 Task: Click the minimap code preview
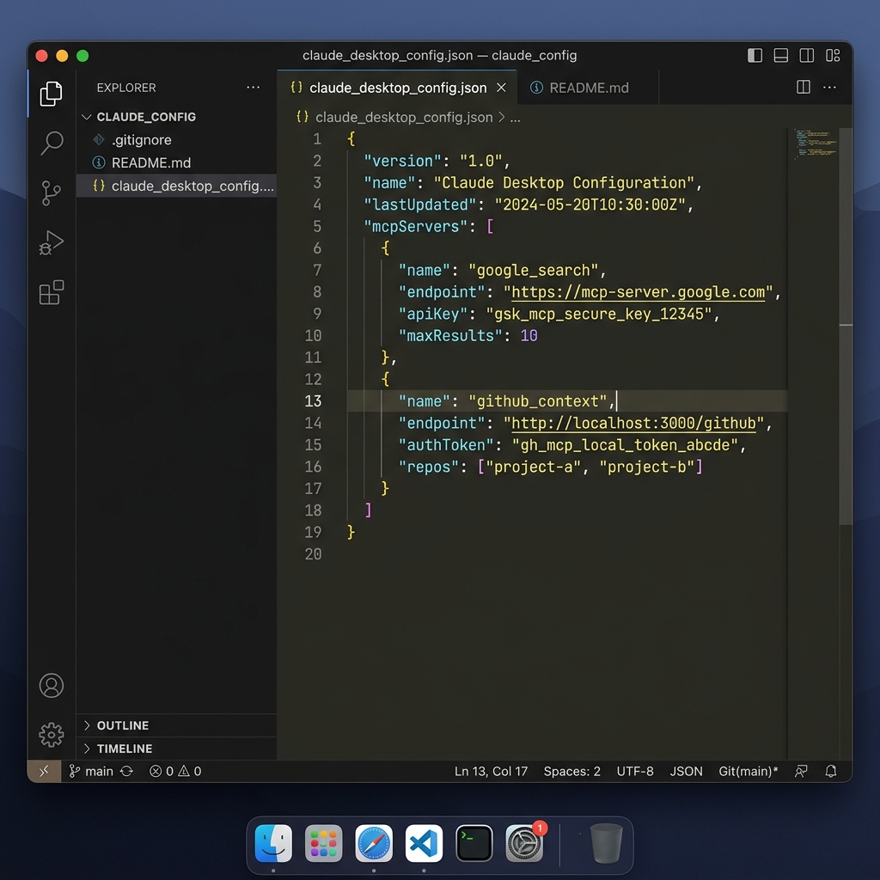click(815, 144)
